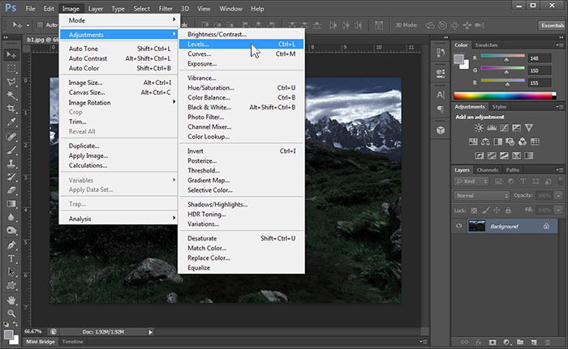
Task: Open the layer filter Kind dropdown
Action: coord(472,183)
